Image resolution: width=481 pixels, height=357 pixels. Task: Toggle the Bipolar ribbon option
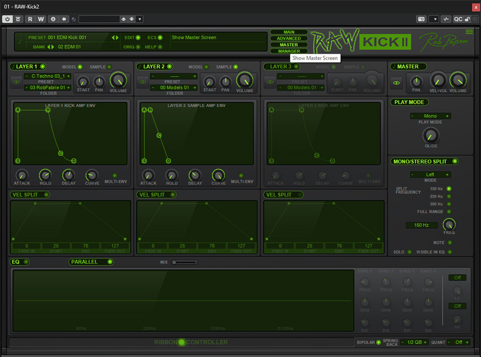click(x=378, y=342)
